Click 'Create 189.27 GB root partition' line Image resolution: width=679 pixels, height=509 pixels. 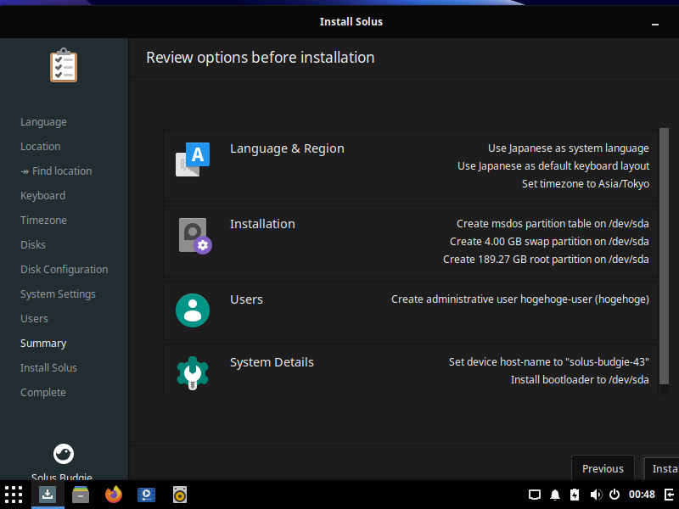[546, 260]
